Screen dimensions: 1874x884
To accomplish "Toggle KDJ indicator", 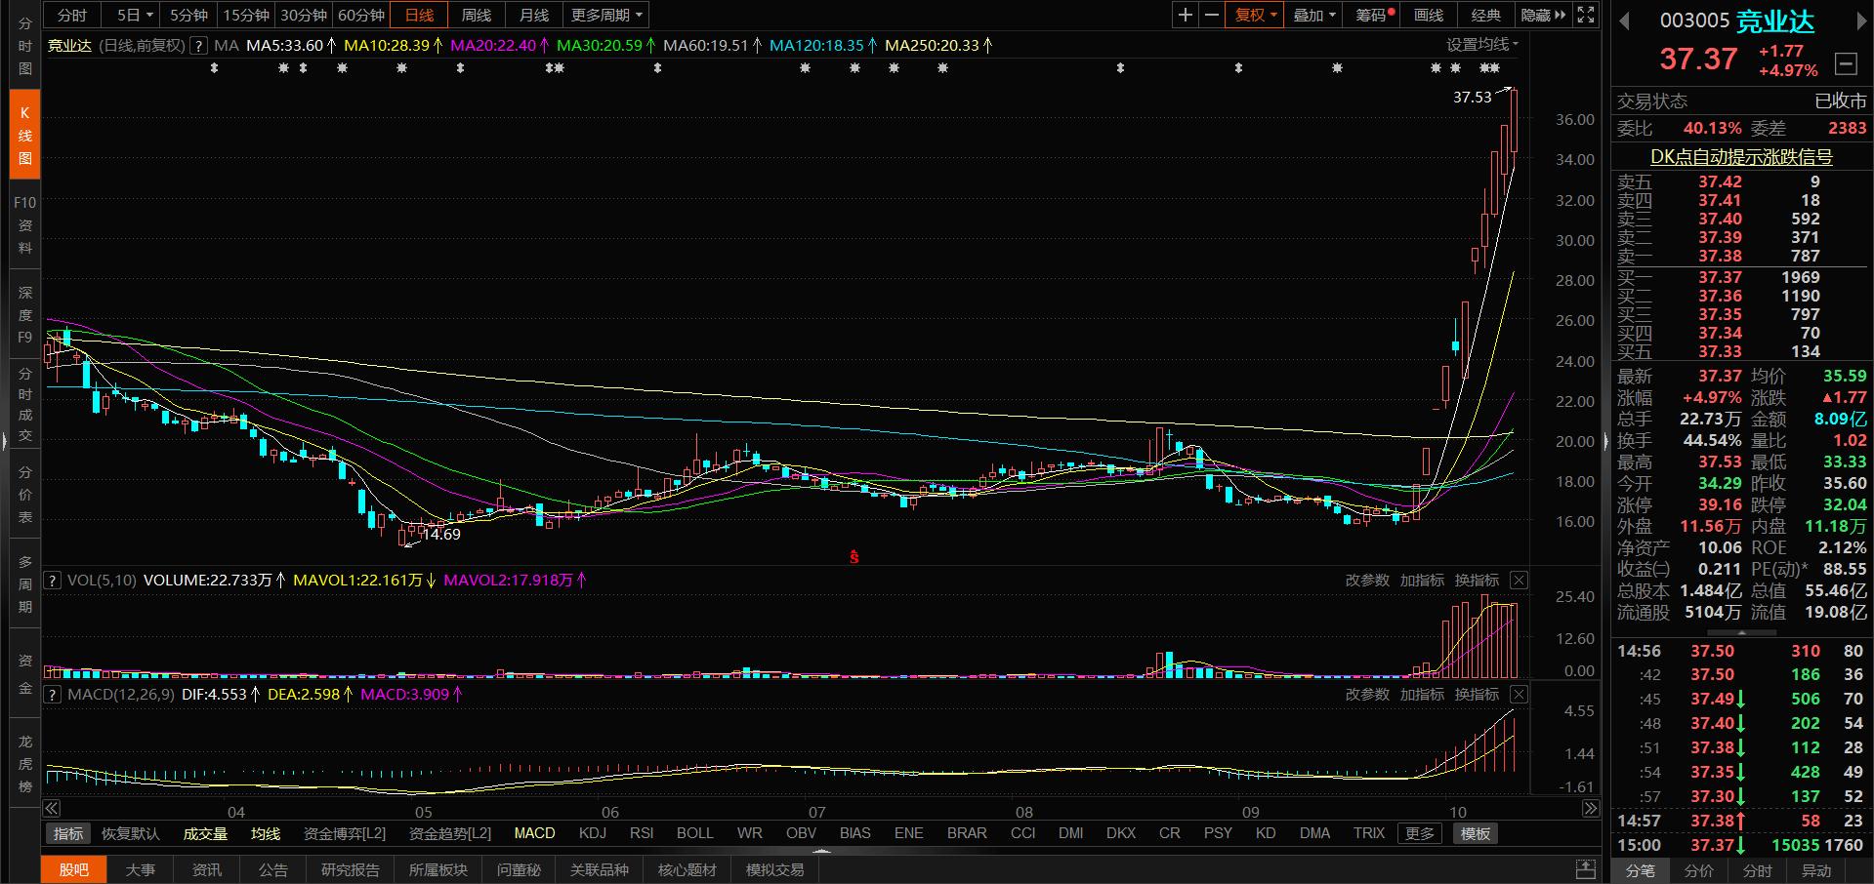I will [x=592, y=833].
